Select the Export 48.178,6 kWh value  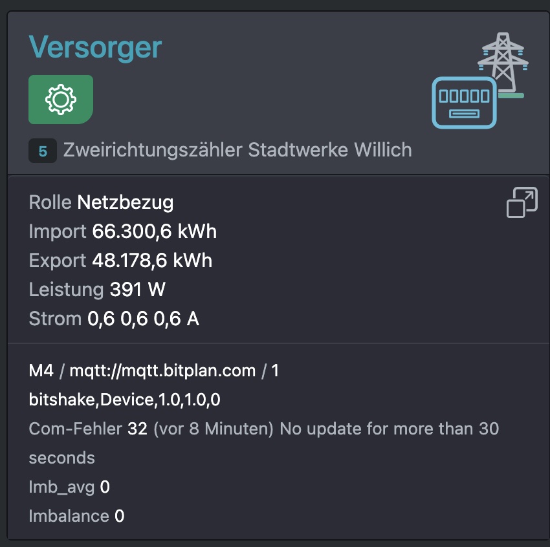pyautogui.click(x=120, y=261)
